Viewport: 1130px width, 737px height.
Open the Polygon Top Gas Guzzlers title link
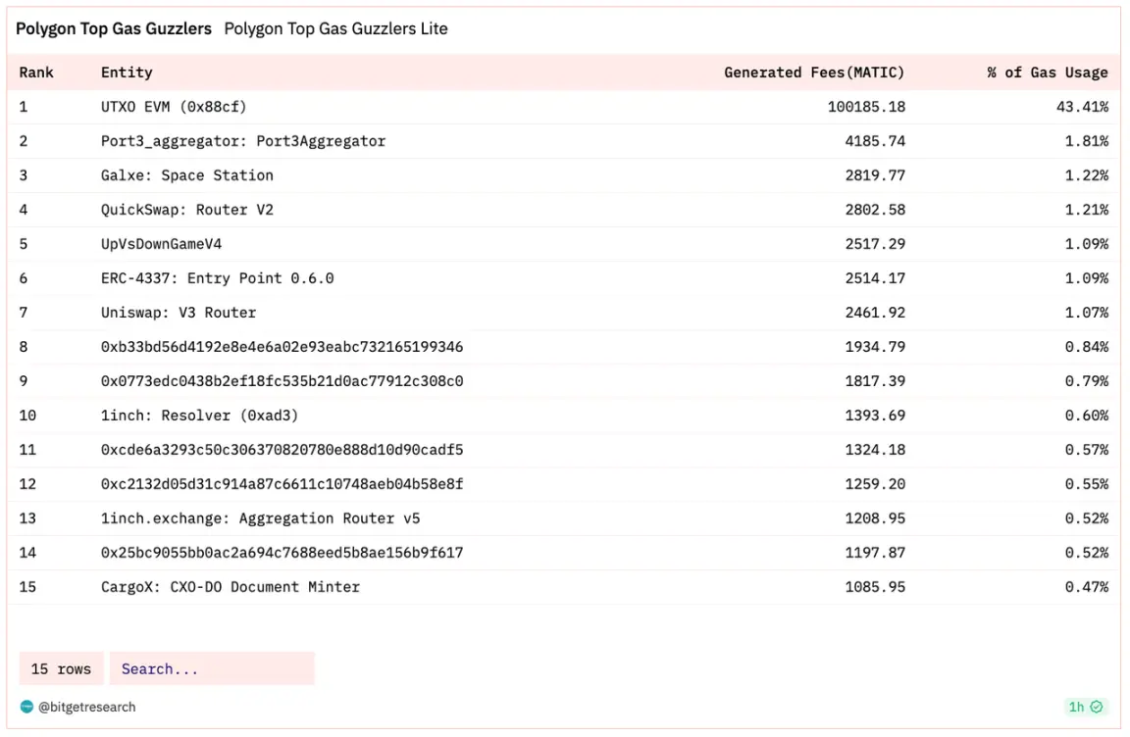pyautogui.click(x=114, y=28)
